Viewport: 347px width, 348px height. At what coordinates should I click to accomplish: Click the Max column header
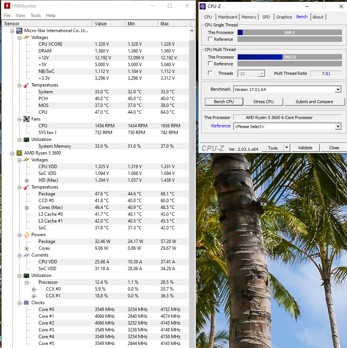click(x=174, y=23)
